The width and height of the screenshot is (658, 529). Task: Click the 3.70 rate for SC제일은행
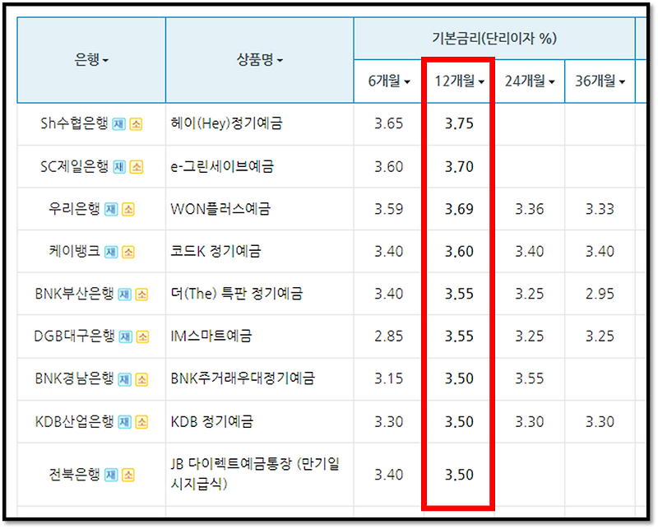pos(459,167)
